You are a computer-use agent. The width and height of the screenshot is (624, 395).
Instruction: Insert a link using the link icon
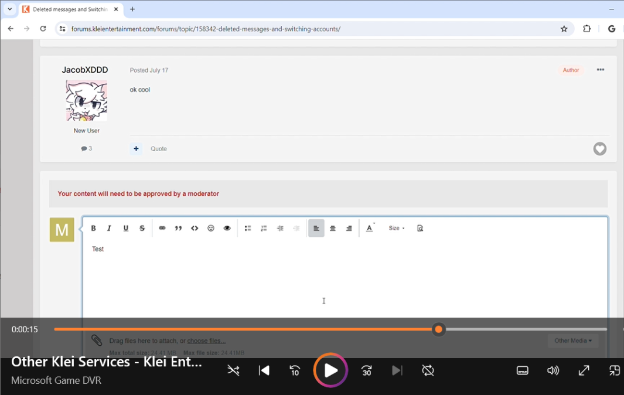point(162,229)
